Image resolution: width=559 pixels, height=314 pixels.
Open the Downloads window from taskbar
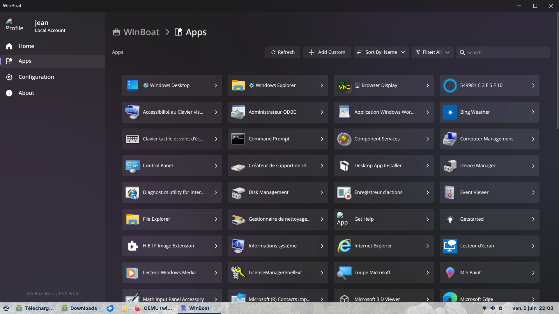click(x=79, y=308)
